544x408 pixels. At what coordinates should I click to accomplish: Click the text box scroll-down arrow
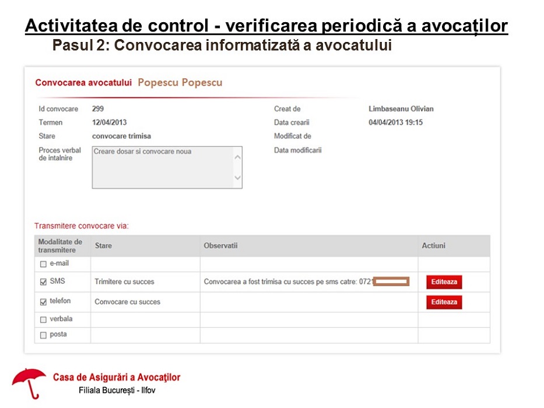(x=237, y=178)
